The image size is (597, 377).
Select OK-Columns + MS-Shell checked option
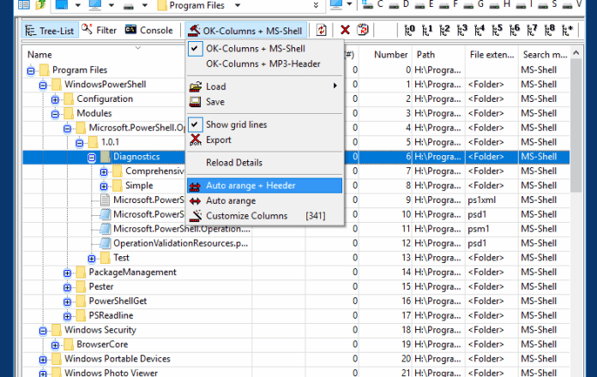(x=256, y=49)
